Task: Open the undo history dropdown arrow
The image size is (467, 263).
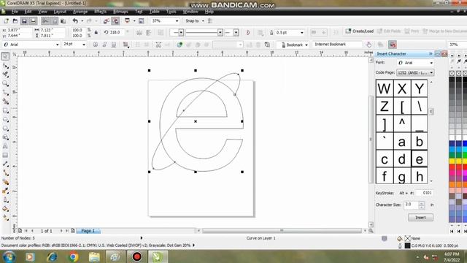Action: click(x=82, y=21)
